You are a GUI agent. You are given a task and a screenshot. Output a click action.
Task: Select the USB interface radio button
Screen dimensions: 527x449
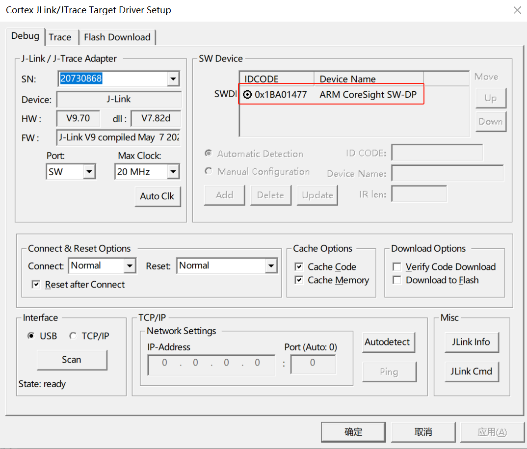(x=31, y=336)
